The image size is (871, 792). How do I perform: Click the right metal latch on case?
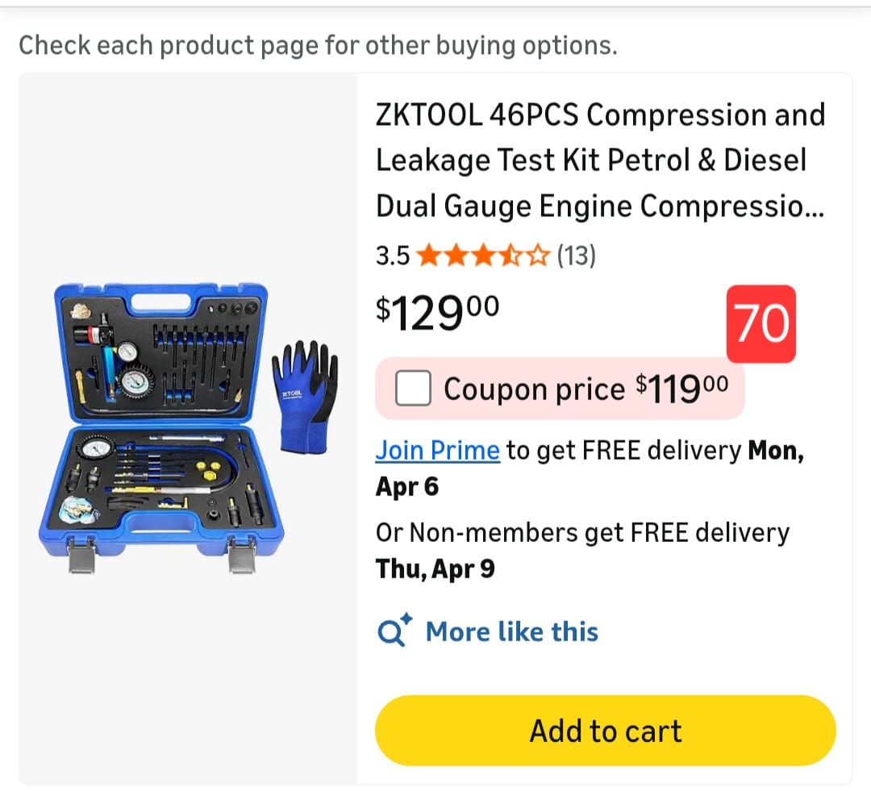point(242,556)
